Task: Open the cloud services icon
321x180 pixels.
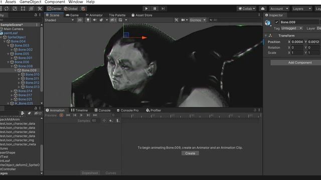Action: (x=263, y=8)
